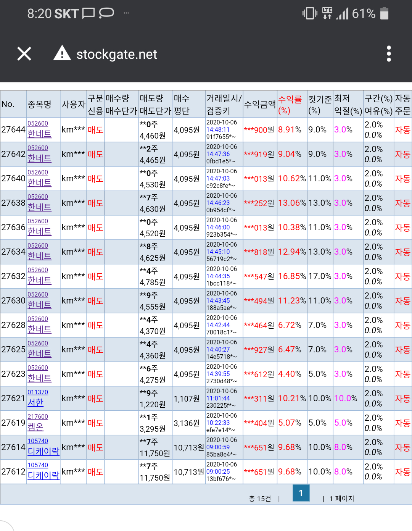Open the 디케이락 link in row 27614
Viewport: 412px width, 531px height.
(43, 451)
